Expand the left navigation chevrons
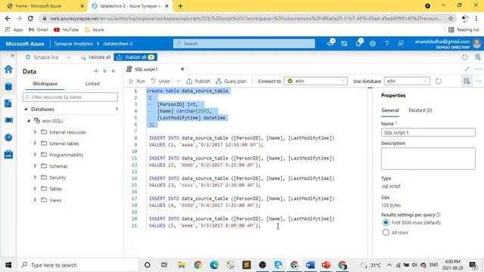 pyautogui.click(x=12, y=55)
